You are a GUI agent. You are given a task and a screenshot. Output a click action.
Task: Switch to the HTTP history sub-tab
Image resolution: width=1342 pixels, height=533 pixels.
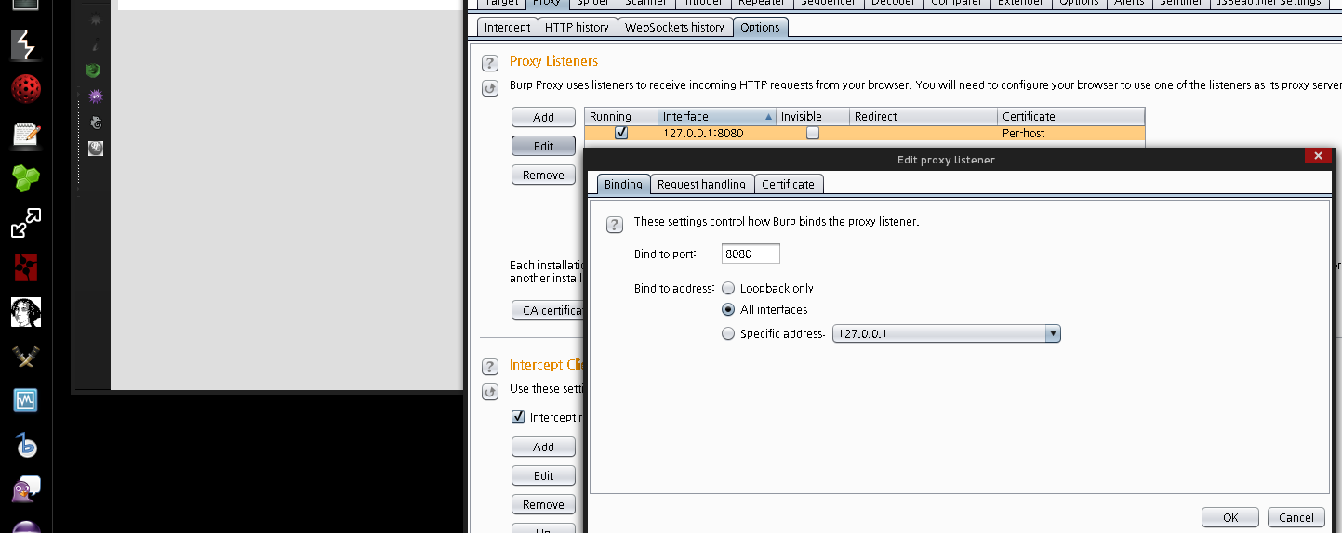tap(577, 28)
